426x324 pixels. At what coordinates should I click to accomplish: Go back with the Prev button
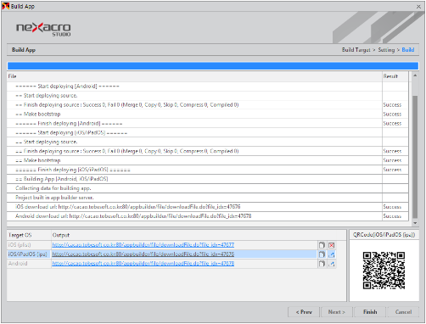click(304, 312)
